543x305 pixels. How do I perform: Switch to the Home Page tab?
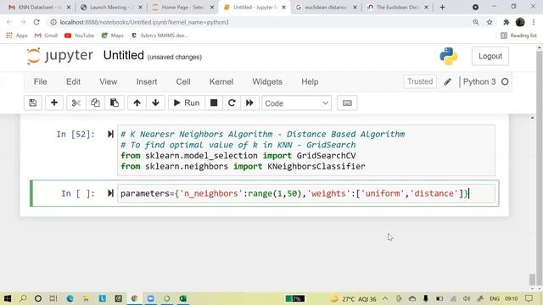point(182,8)
